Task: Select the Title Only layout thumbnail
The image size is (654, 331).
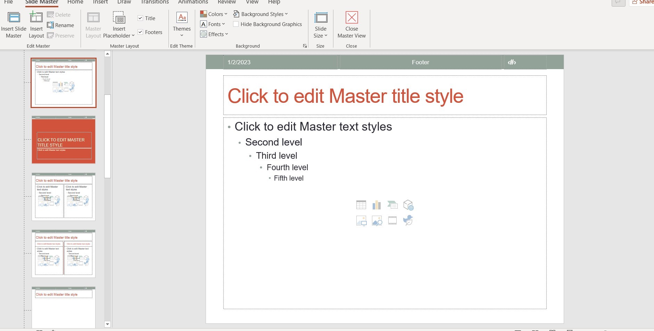Action: [x=64, y=307]
